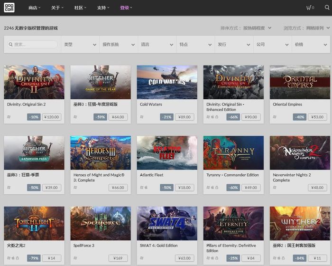Expand the 特点 filter dropdown

click(195, 45)
